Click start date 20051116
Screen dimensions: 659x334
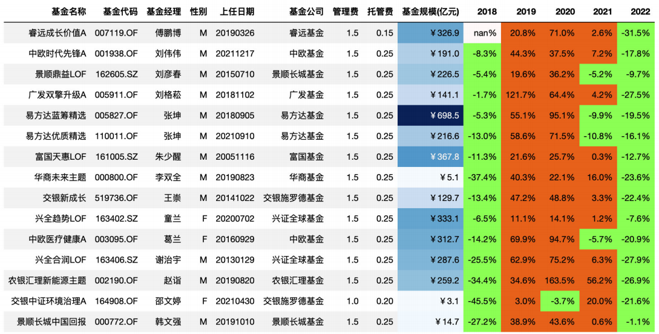click(x=235, y=157)
